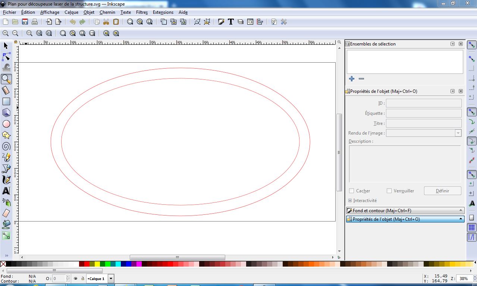Open the Chemin menu
Image resolution: width=477 pixels, height=286 pixels.
click(107, 12)
